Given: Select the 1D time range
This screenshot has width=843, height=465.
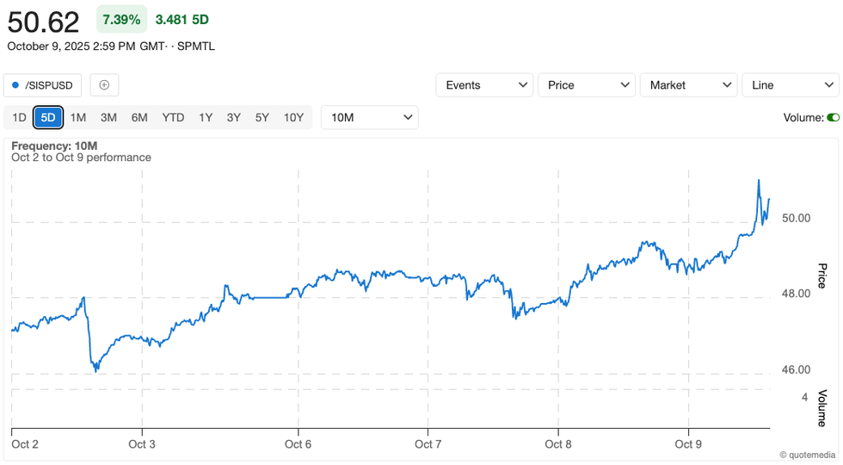Looking at the screenshot, I should 19,117.
